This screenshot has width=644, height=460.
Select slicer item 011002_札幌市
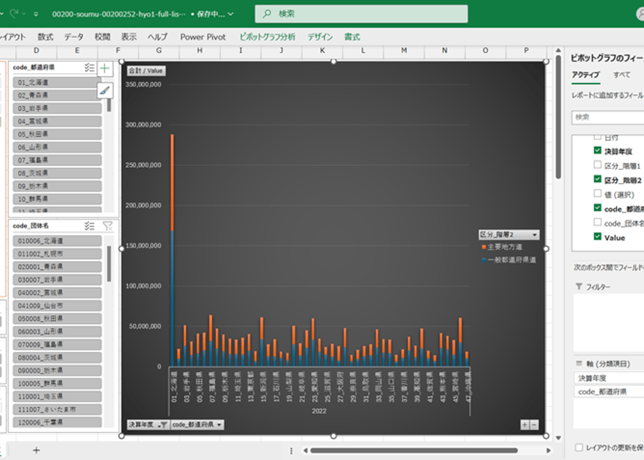57,254
